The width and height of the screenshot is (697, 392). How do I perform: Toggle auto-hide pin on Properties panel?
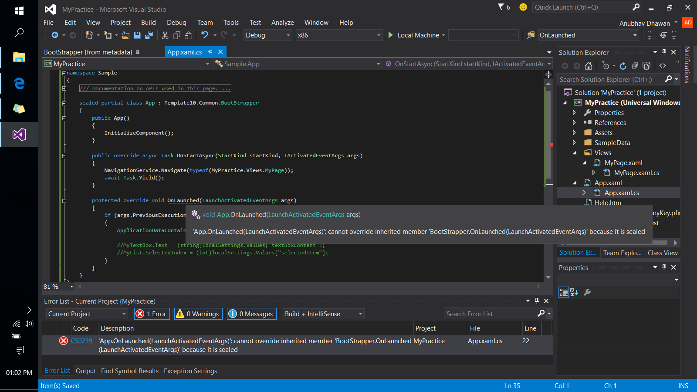click(x=664, y=267)
